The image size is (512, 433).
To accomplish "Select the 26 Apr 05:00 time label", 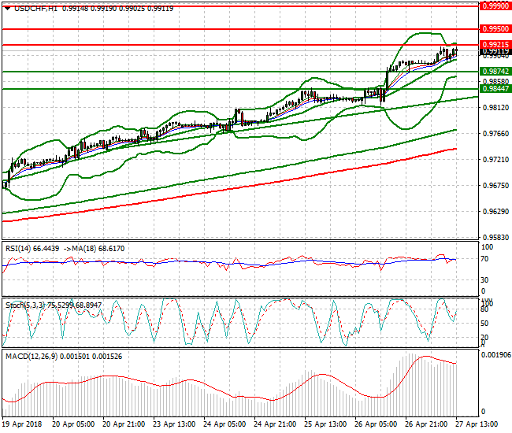I will tap(376, 424).
